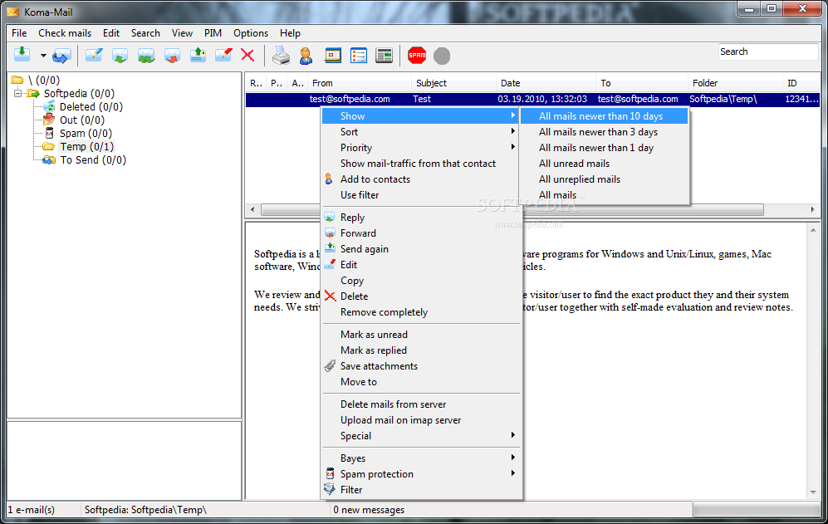Viewport: 828px width, 524px height.
Task: Click the send mails icon with blue arrow
Action: click(x=61, y=56)
